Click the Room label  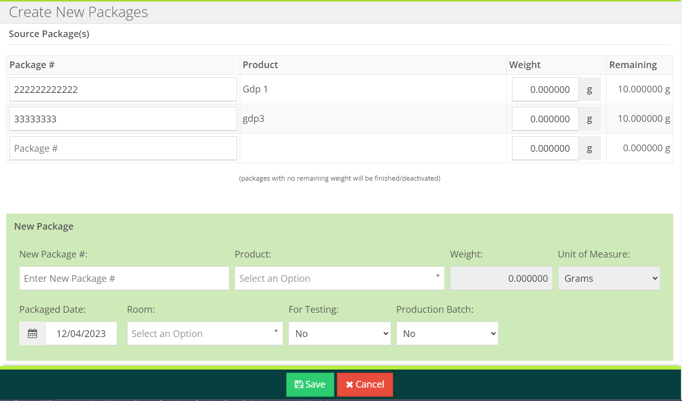[x=141, y=309]
